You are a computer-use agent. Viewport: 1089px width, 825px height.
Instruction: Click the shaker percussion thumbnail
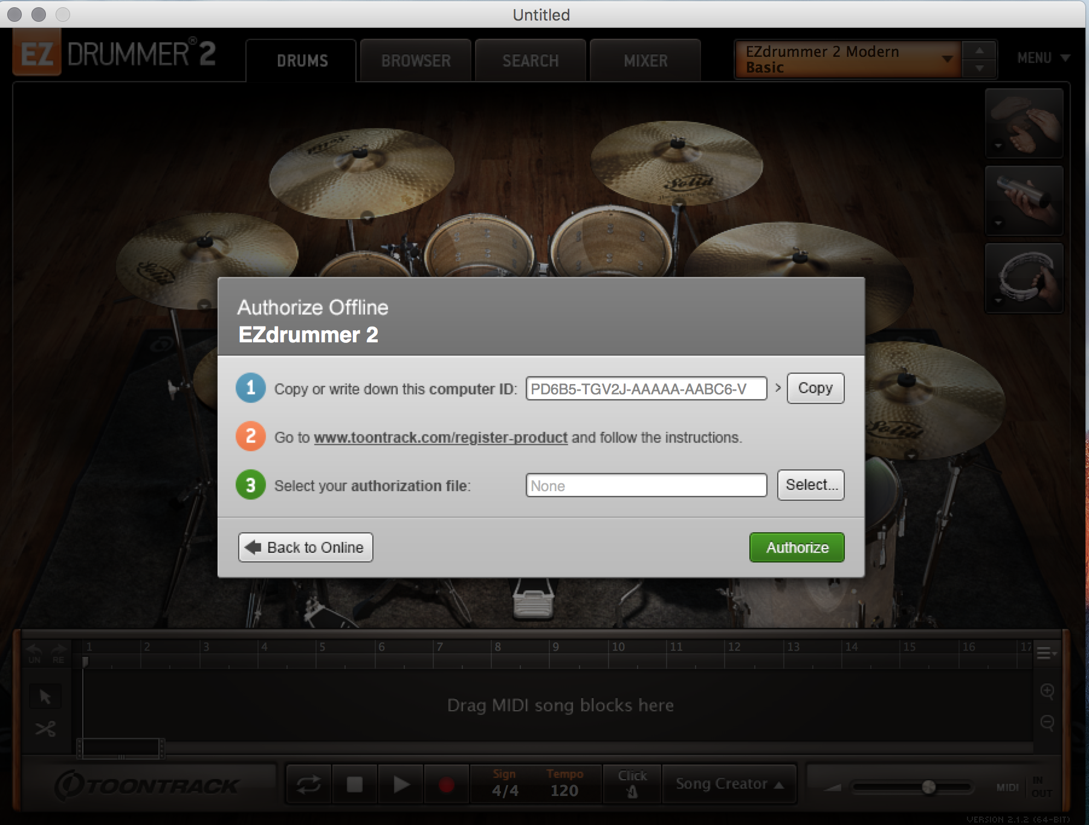tap(1024, 200)
